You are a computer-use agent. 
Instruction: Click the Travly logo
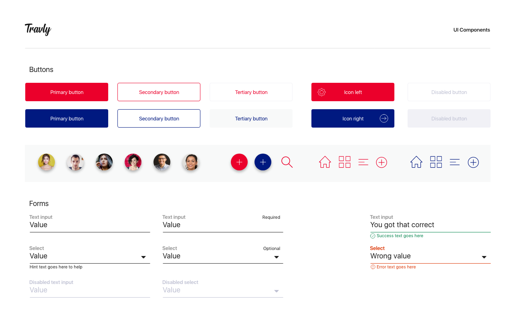pos(38,29)
